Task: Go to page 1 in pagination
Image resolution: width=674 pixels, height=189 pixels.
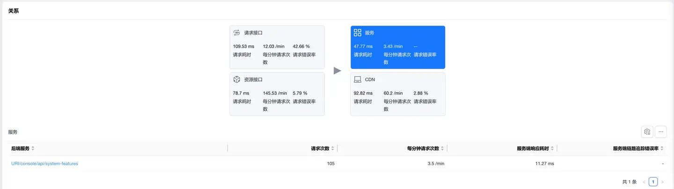Action: pos(653,182)
